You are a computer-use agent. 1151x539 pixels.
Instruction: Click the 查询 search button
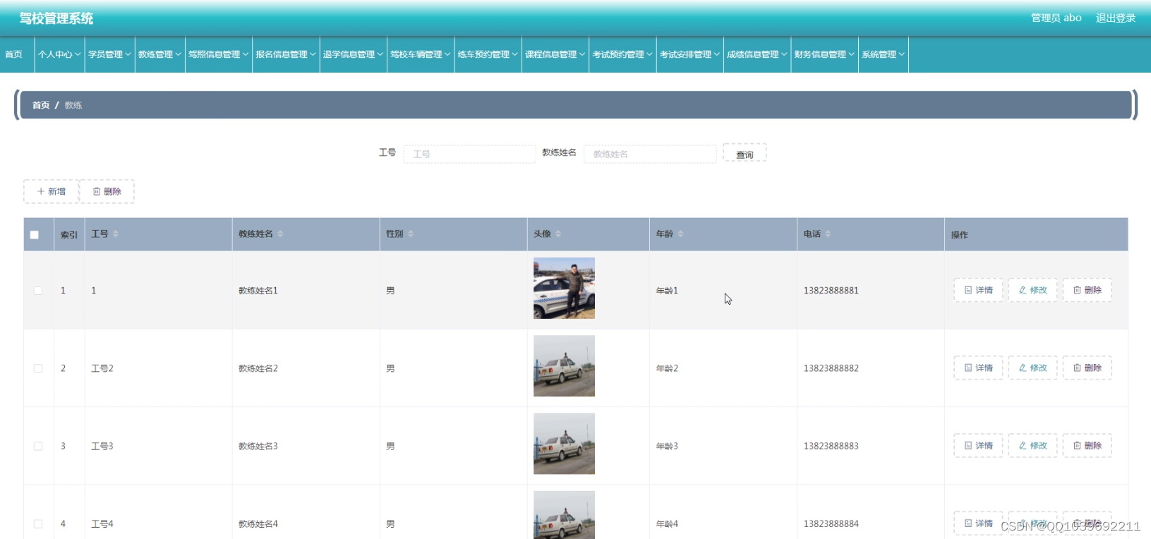pos(745,154)
